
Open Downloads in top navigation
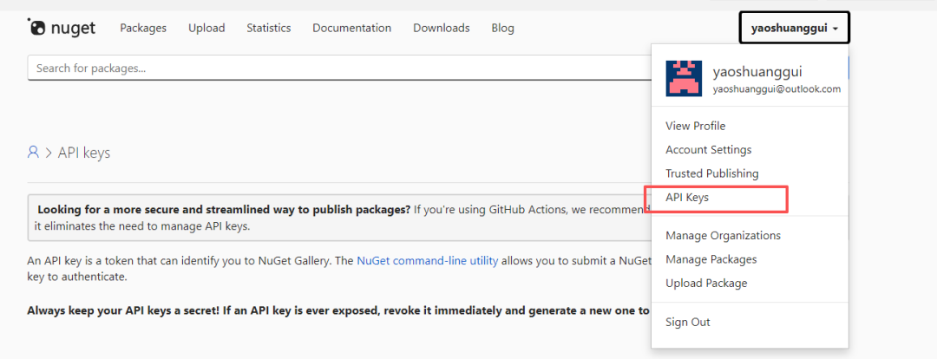(442, 28)
